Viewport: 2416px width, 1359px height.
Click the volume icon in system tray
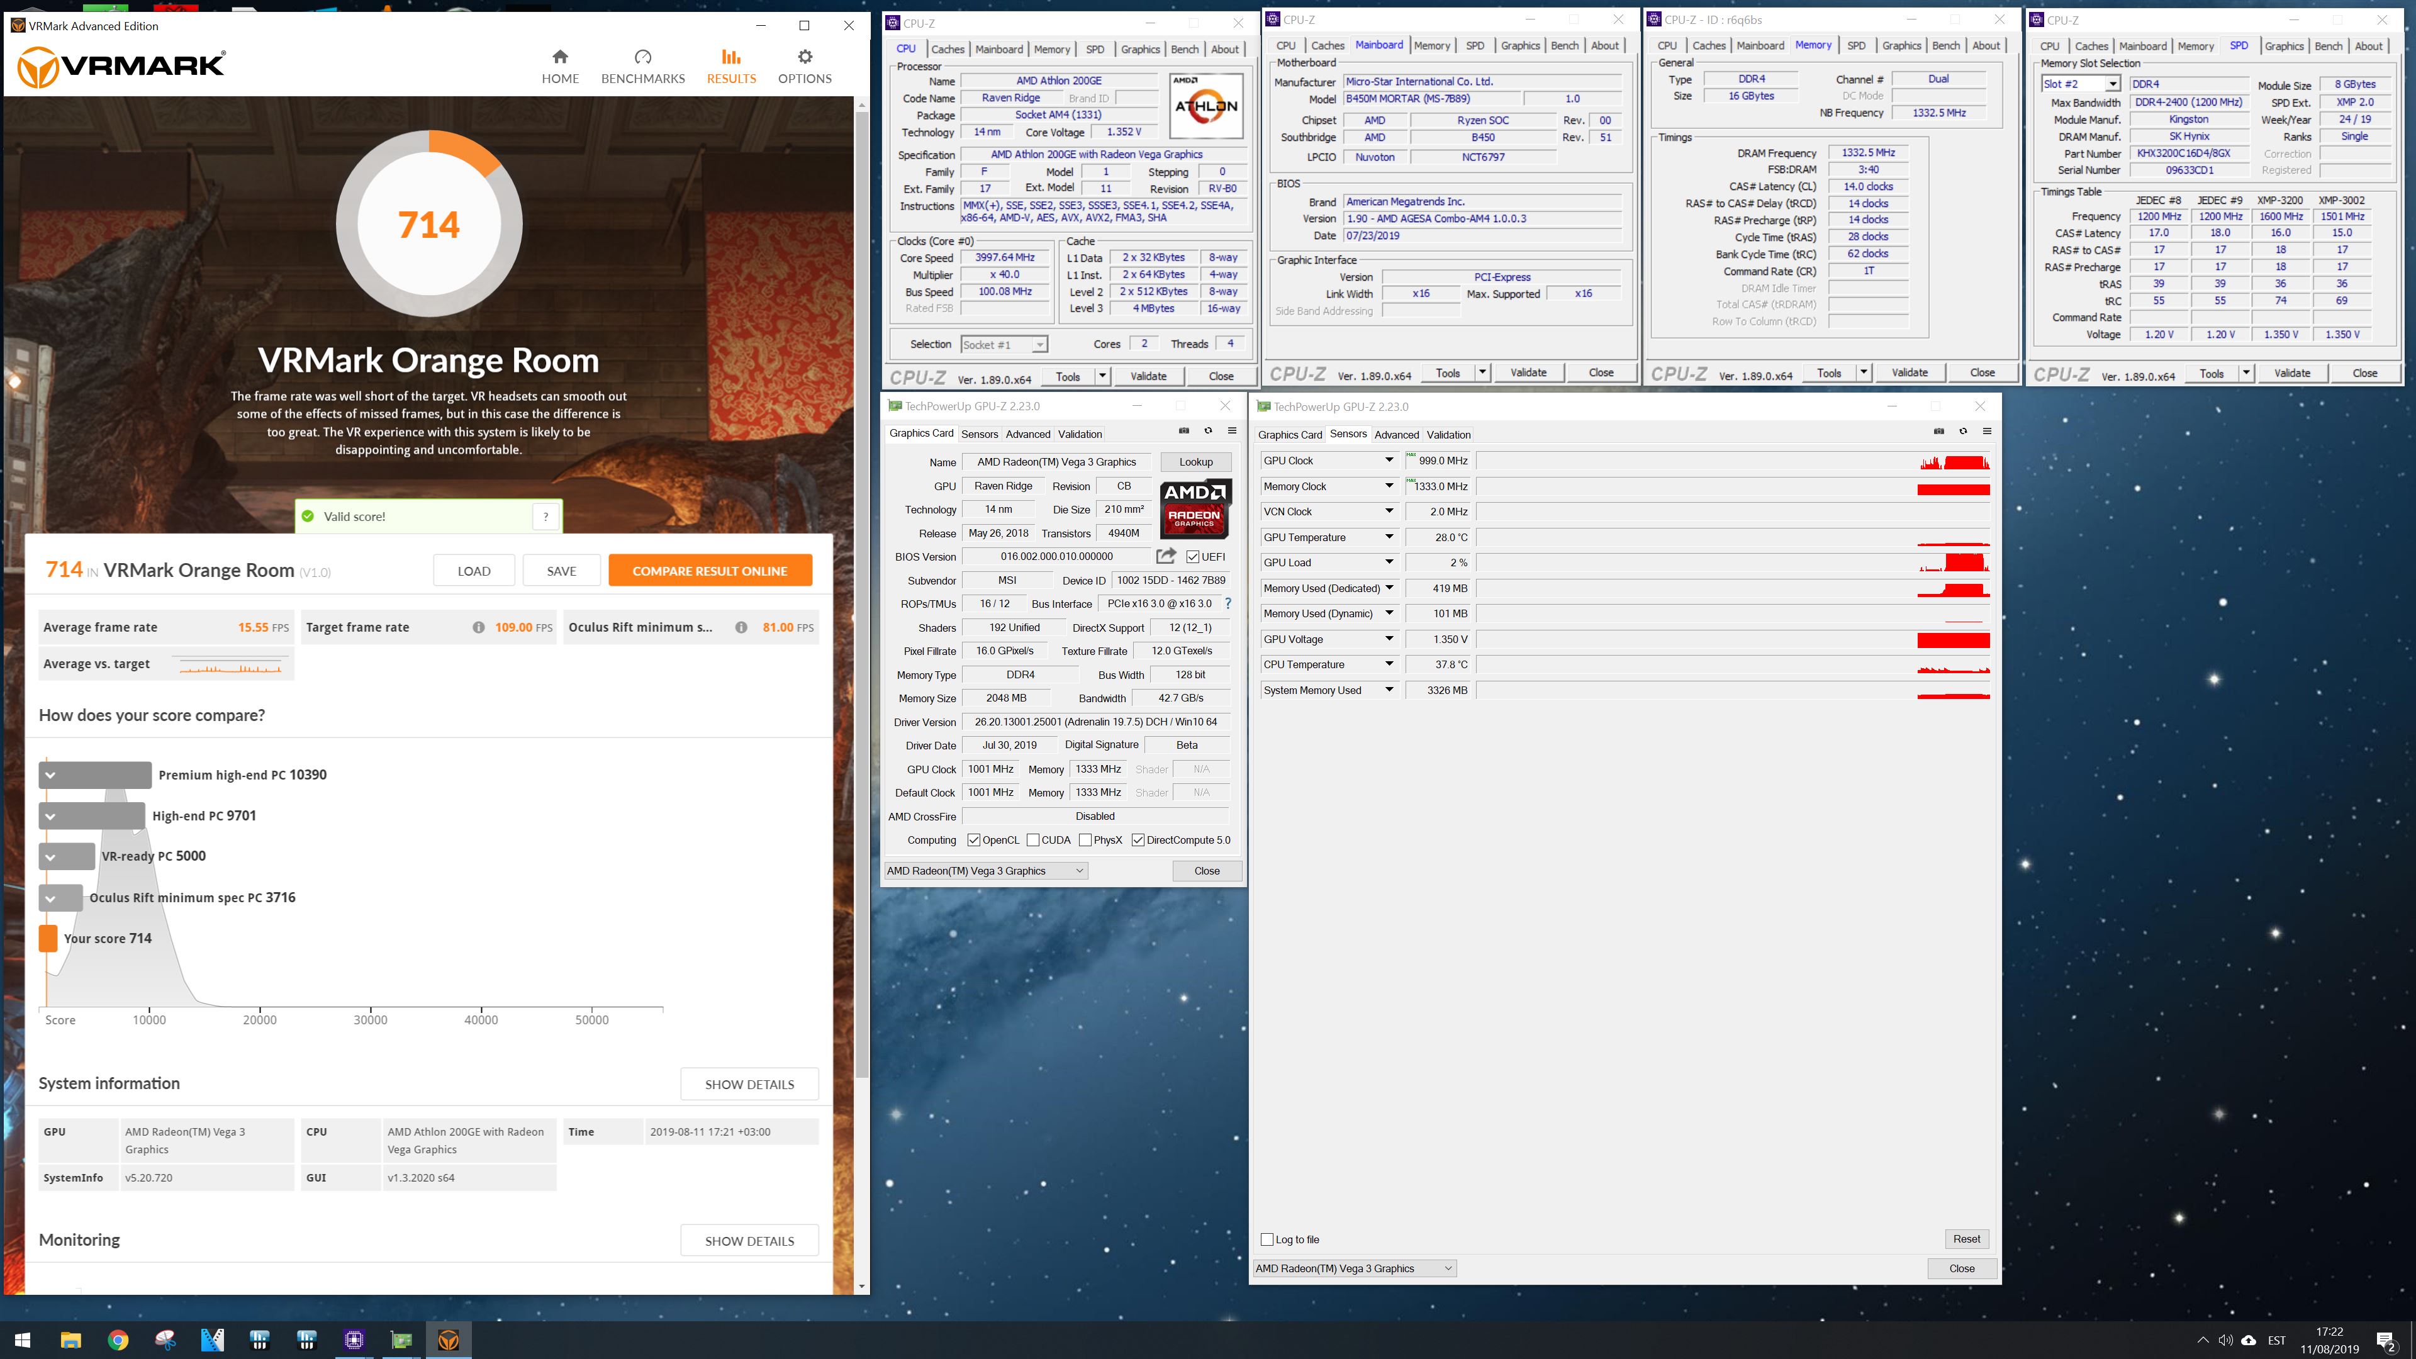(2225, 1340)
